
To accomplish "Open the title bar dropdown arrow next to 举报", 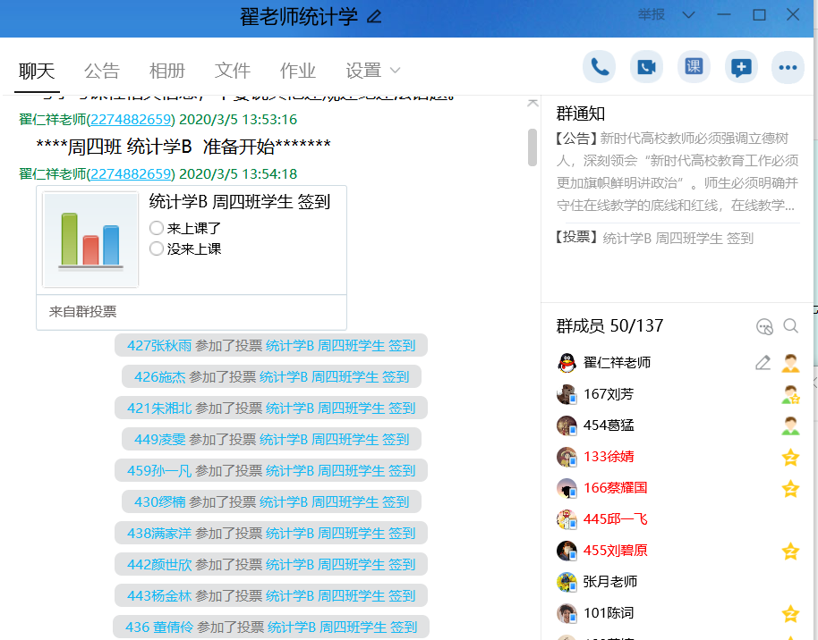I will coord(688,14).
